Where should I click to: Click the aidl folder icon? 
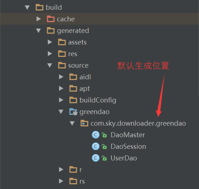tap(73, 77)
